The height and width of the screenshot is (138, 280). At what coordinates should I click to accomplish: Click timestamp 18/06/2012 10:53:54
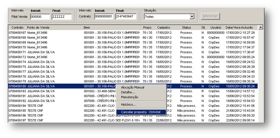[x=240, y=96]
